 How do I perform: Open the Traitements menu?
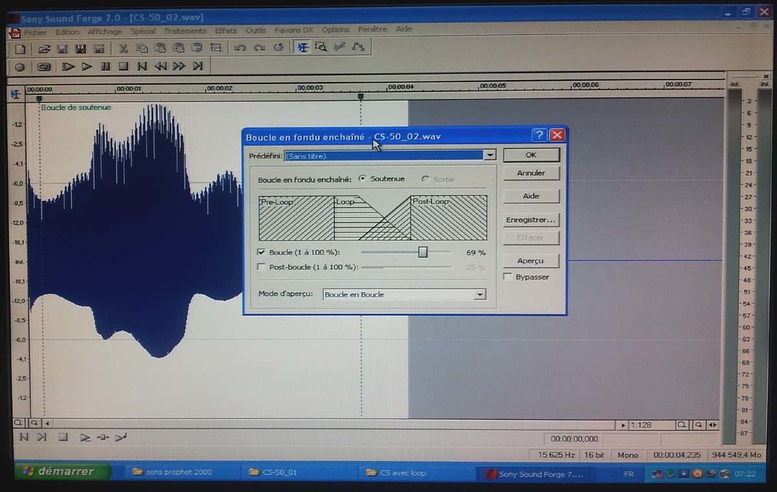tap(185, 31)
